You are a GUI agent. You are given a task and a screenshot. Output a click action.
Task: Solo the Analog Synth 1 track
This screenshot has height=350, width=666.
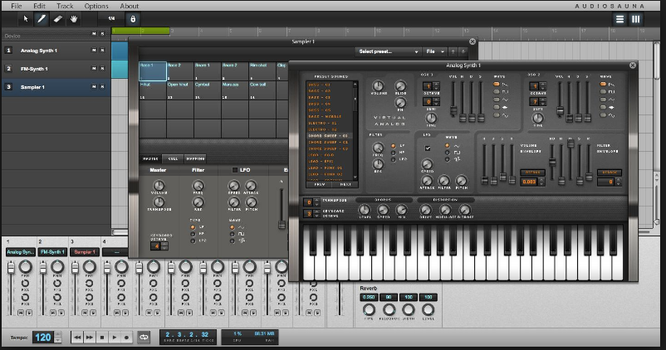point(102,50)
